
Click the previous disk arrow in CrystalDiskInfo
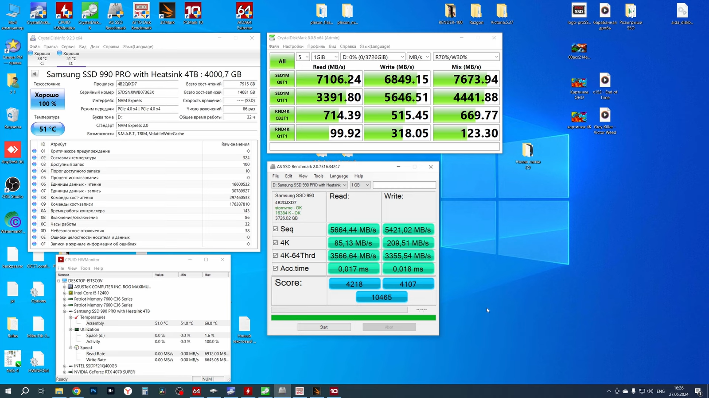click(x=35, y=74)
